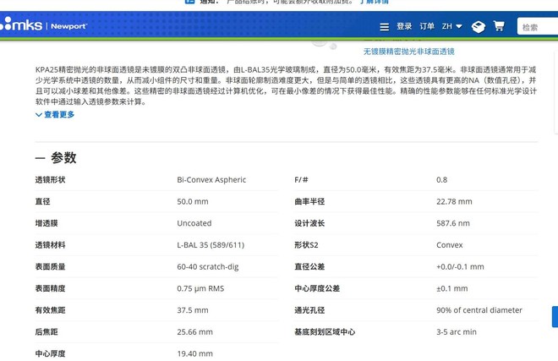Click the 设计波长 label

[x=309, y=223]
